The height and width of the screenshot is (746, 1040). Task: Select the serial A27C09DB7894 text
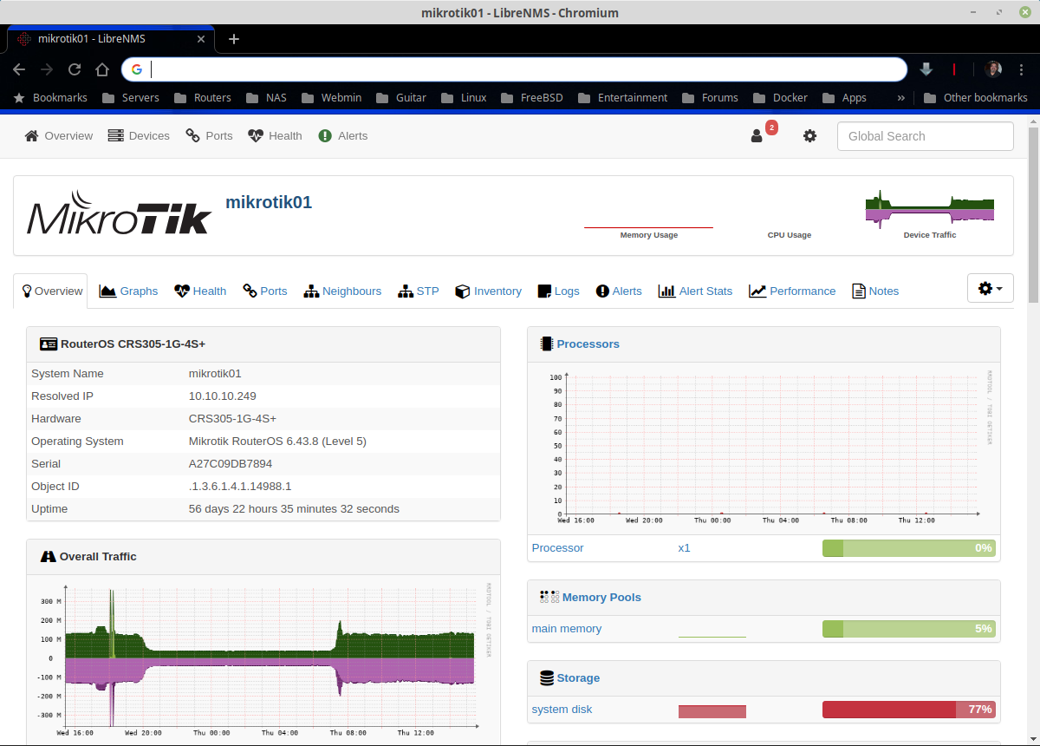point(231,464)
